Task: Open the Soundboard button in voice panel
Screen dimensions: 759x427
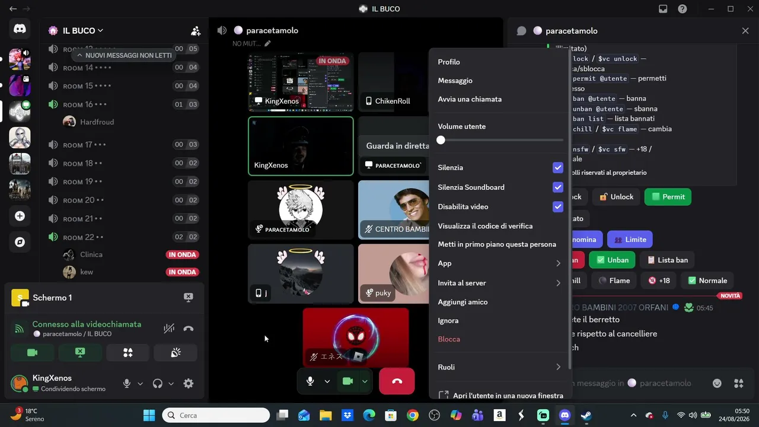Action: (x=176, y=353)
